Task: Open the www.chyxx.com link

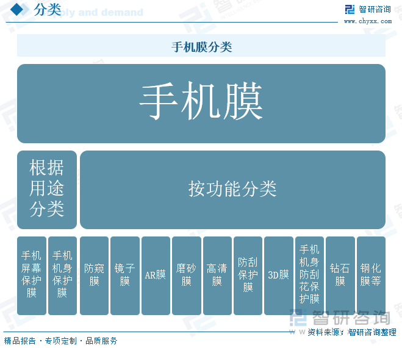Action: point(368,21)
